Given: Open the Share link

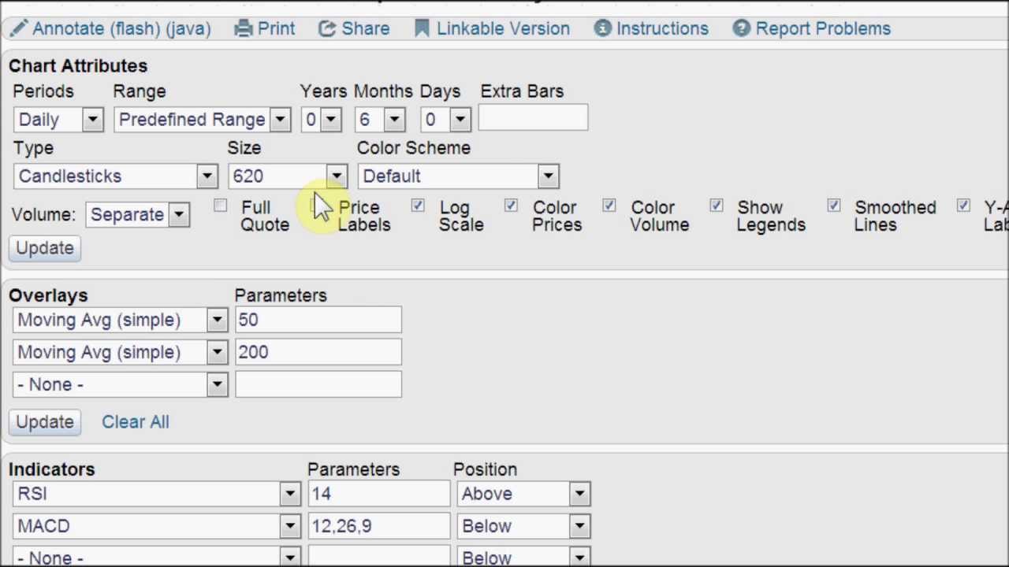Looking at the screenshot, I should click(x=366, y=28).
